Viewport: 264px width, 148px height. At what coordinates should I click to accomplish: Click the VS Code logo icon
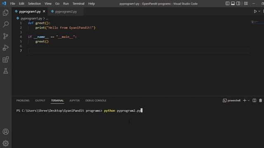coord(4,3)
